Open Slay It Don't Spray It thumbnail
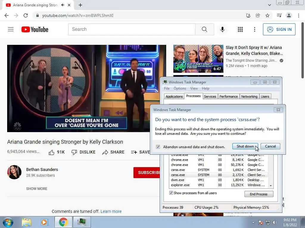Viewport: 305px width, 228px height. [x=198, y=59]
